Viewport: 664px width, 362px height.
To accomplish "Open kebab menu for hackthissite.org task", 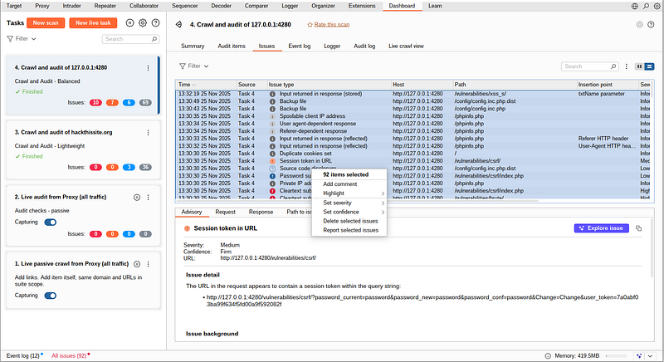I will tap(148, 133).
